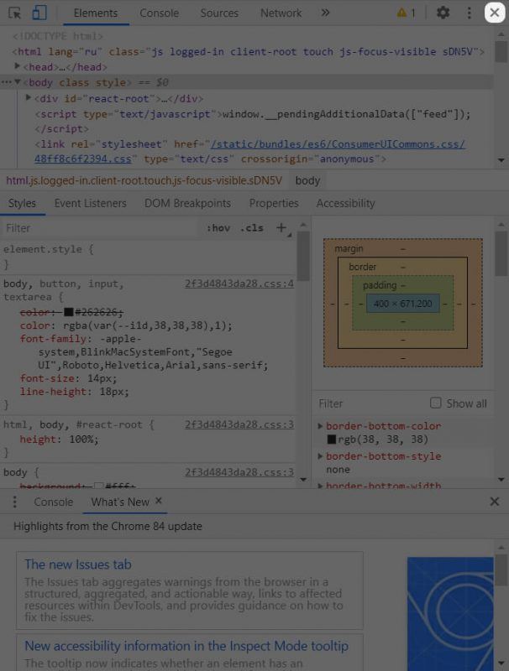
Task: Close the bottom drawer panel
Action: 495,502
